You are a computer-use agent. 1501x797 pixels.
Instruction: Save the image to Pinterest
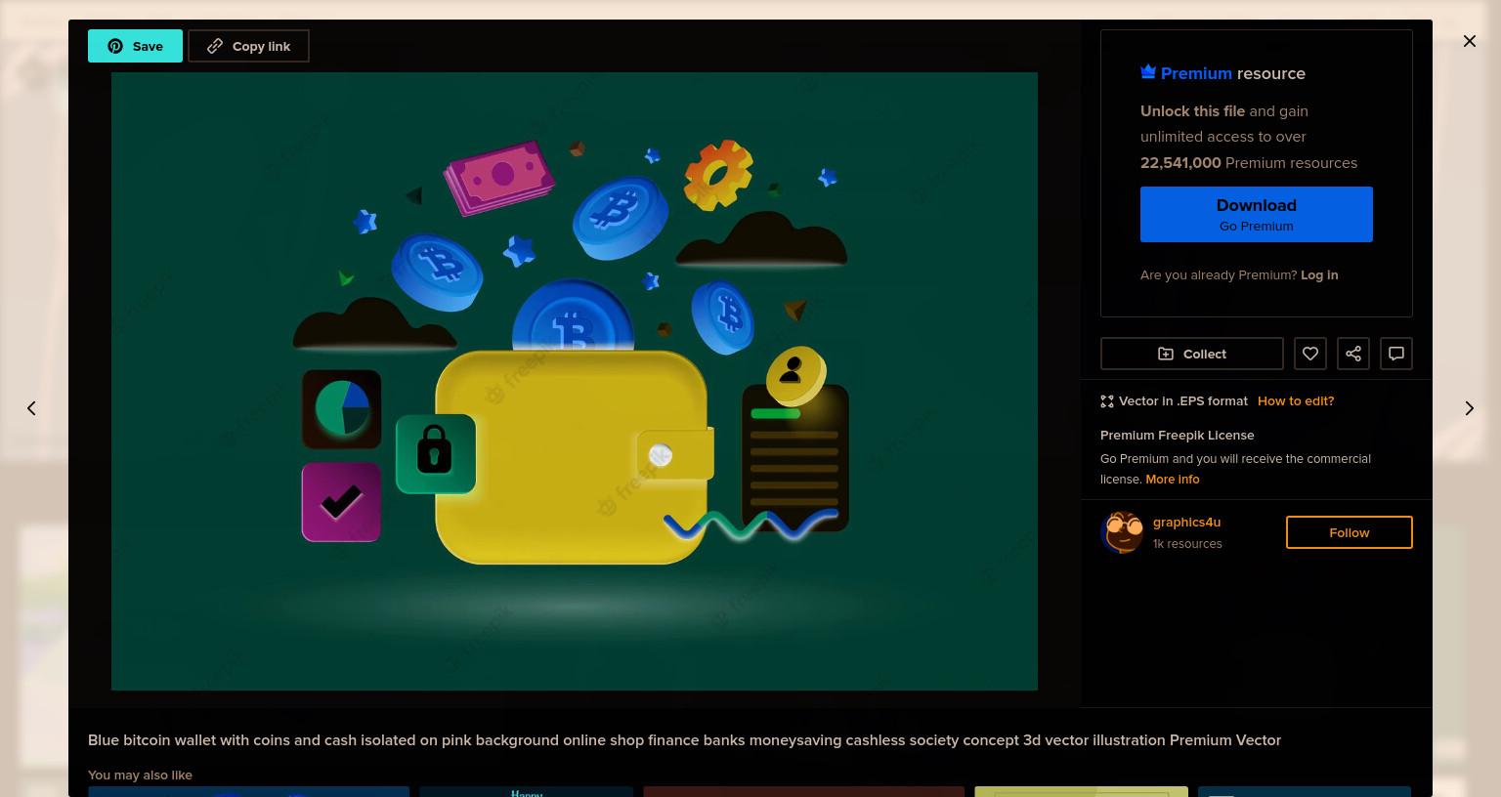point(135,46)
